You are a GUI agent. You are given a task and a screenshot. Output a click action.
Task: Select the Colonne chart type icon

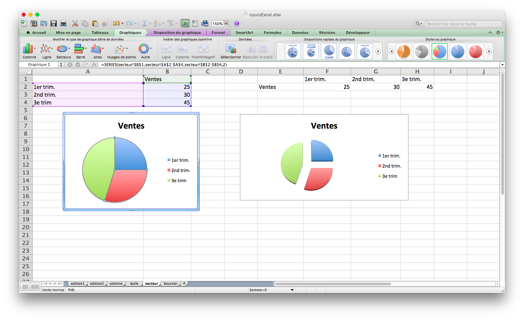click(28, 49)
